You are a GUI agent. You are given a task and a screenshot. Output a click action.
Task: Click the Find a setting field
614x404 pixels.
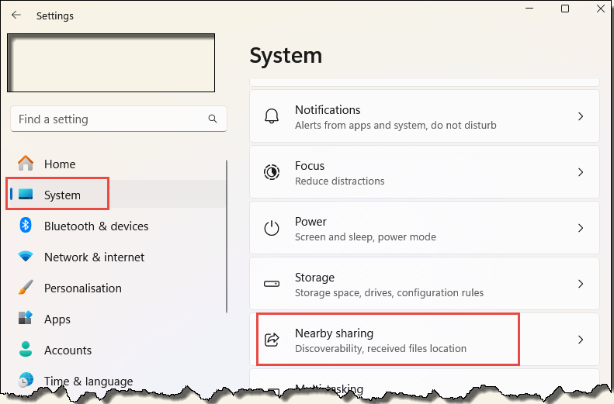click(x=119, y=119)
